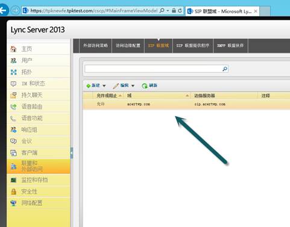Select the sip.acertwp.com edge server cell

[x=210, y=104]
